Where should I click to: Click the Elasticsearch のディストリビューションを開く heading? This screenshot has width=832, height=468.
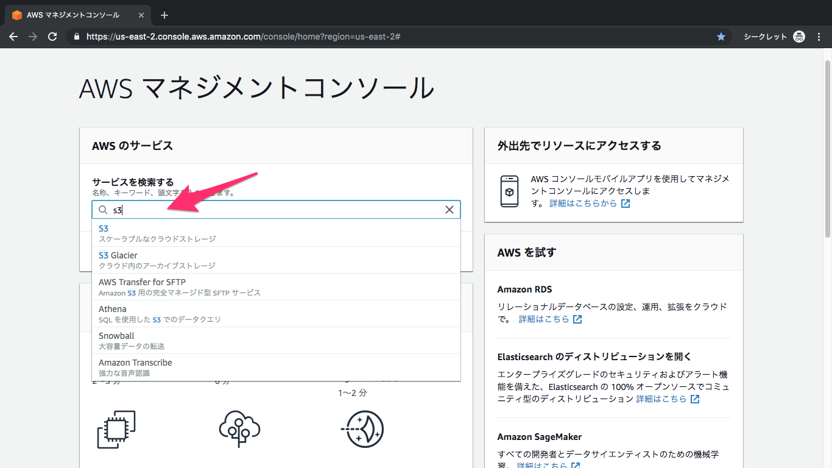(x=594, y=357)
